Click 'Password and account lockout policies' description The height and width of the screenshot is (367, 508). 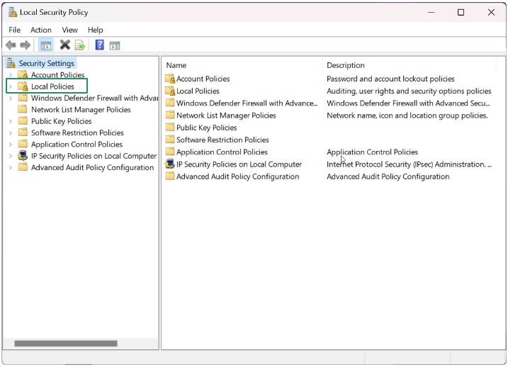click(x=390, y=79)
